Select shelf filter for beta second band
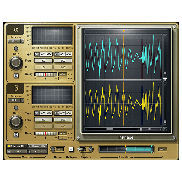182x182 pixels. 63,113
